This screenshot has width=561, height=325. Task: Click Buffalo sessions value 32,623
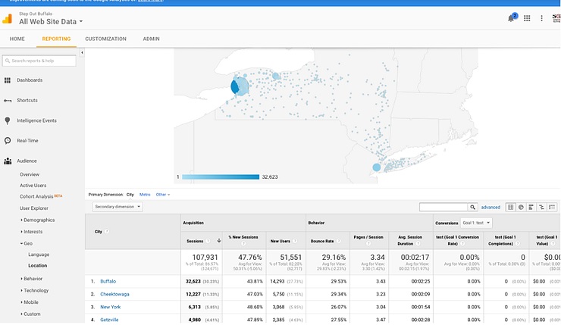[193, 281]
